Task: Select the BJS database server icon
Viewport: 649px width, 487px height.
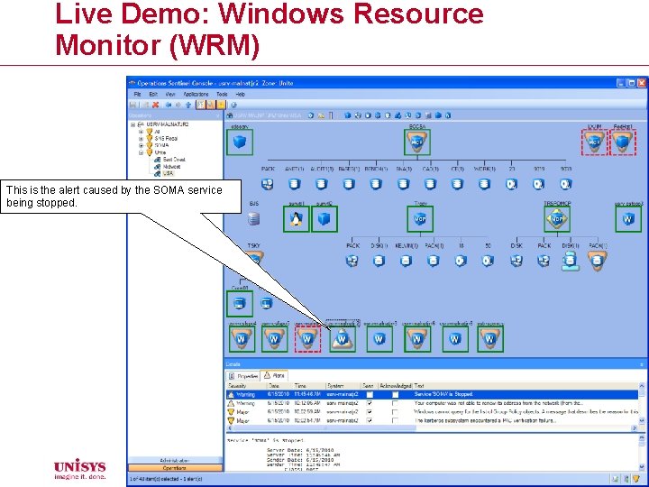Action: point(253,218)
